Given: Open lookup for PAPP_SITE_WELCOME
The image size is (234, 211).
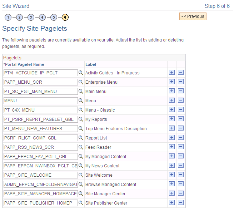Looking at the screenshot, I should [x=81, y=175].
